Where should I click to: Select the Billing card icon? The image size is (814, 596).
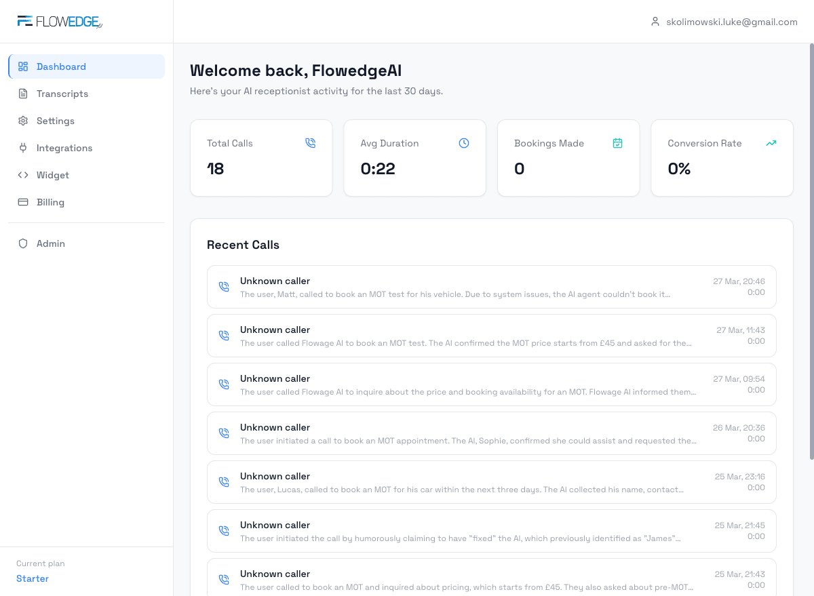(22, 202)
